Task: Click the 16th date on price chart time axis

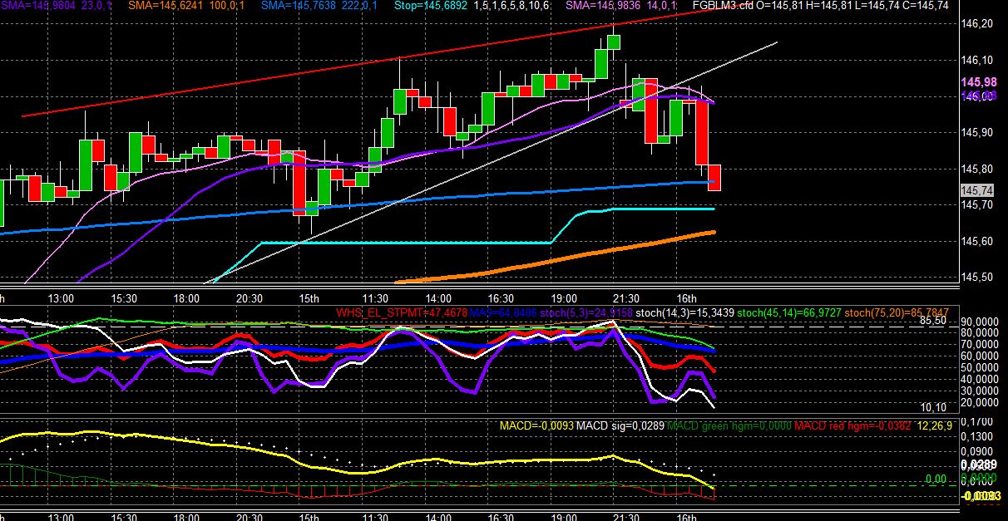Action: (x=686, y=298)
